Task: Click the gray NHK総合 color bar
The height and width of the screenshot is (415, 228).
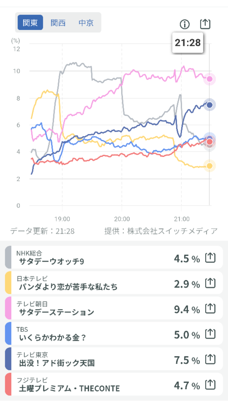Action: point(8,257)
